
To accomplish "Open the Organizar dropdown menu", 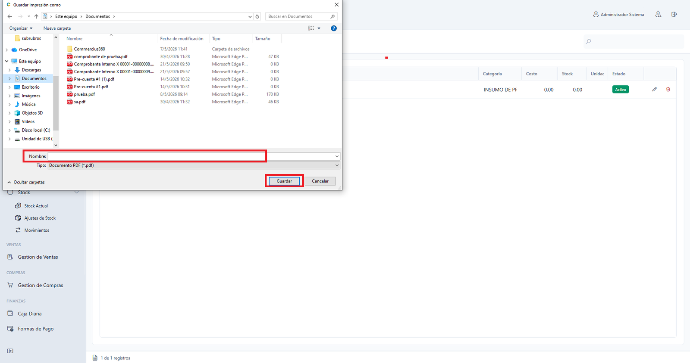I will pyautogui.click(x=21, y=28).
